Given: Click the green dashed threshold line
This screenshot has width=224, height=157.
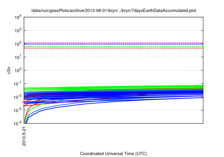Looking at the screenshot, I should 113,46.
